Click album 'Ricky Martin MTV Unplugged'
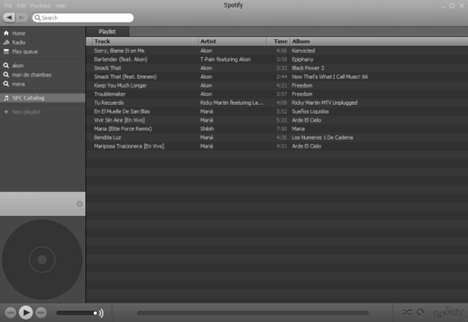 [325, 103]
